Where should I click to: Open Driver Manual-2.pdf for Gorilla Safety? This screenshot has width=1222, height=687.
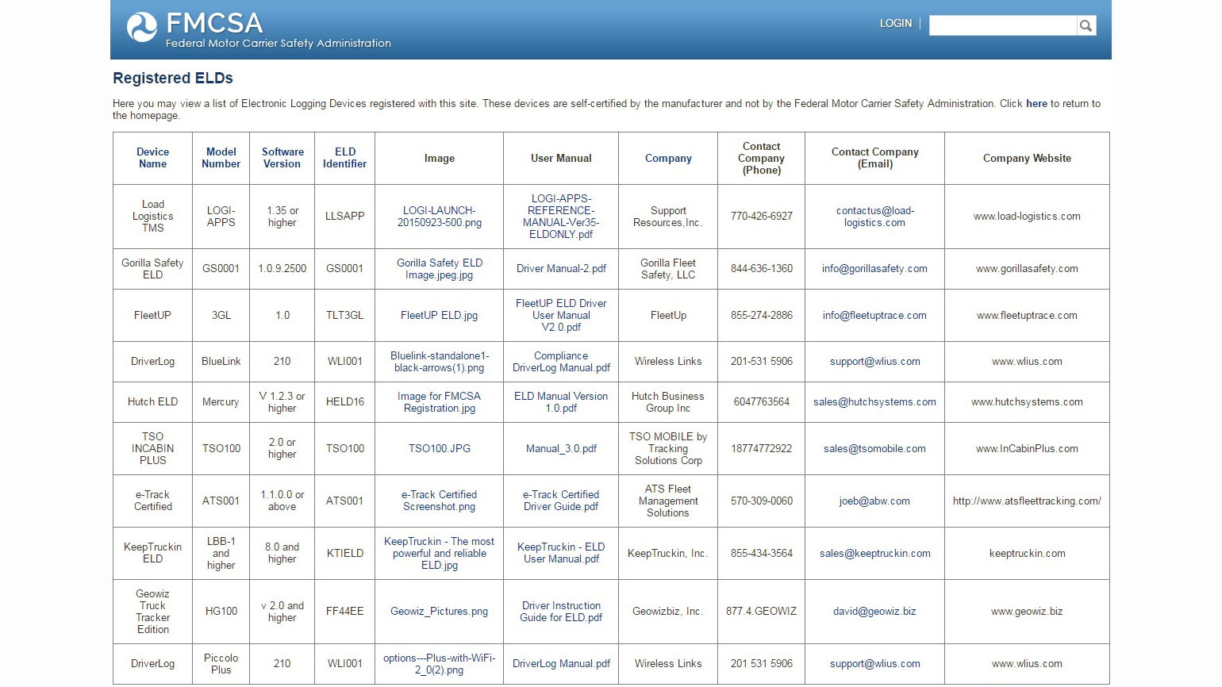coord(561,268)
